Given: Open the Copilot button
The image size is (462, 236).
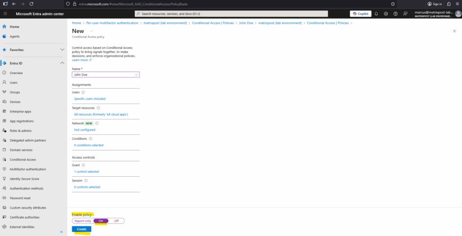Looking at the screenshot, I should [360, 14].
